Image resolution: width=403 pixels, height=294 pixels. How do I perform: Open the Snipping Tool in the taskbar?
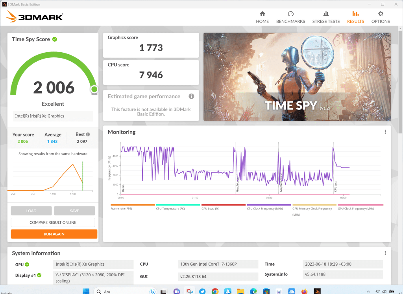(190, 291)
